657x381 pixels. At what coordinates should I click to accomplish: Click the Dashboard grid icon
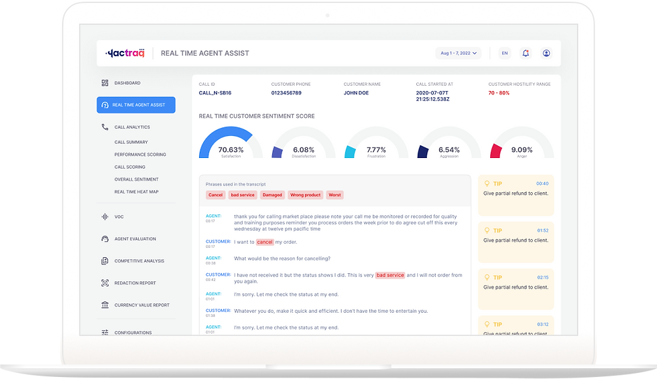(105, 83)
